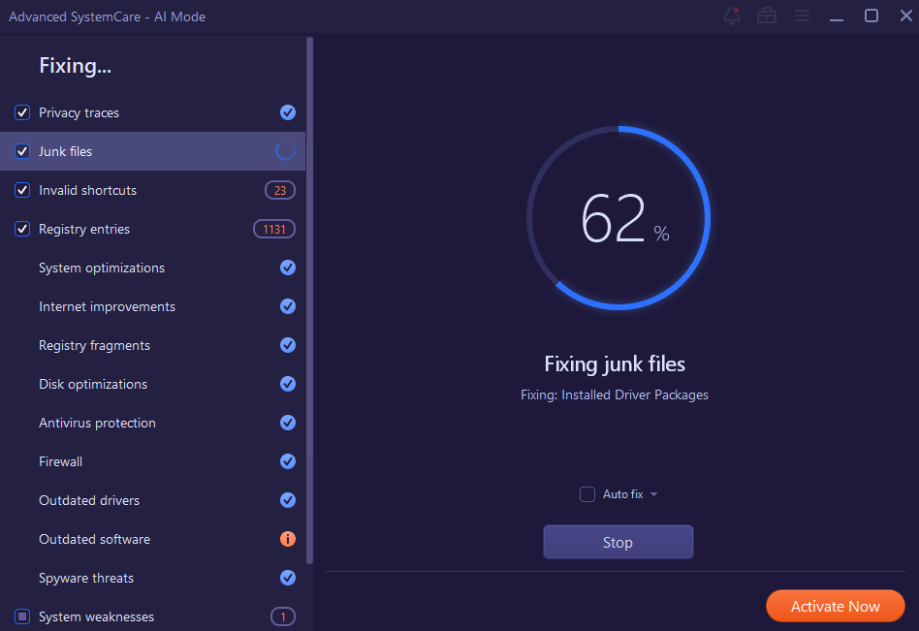Click the Invalid shortcuts count badge 23
Image resolution: width=919 pixels, height=631 pixels.
[x=280, y=190]
